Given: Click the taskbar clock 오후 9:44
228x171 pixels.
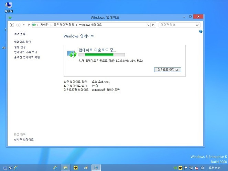Looking at the screenshot, I should pyautogui.click(x=215, y=168).
